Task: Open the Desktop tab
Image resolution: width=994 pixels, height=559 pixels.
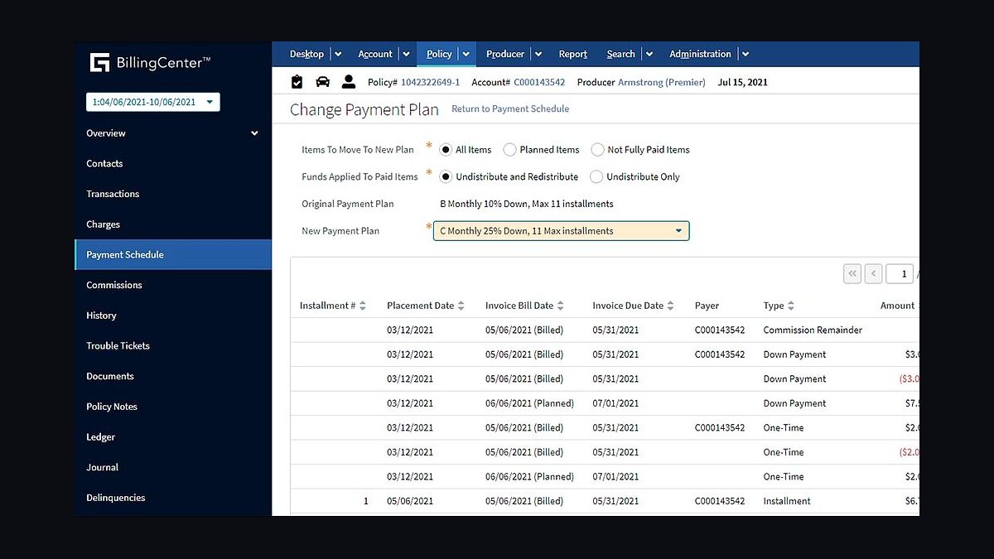Action: (306, 55)
